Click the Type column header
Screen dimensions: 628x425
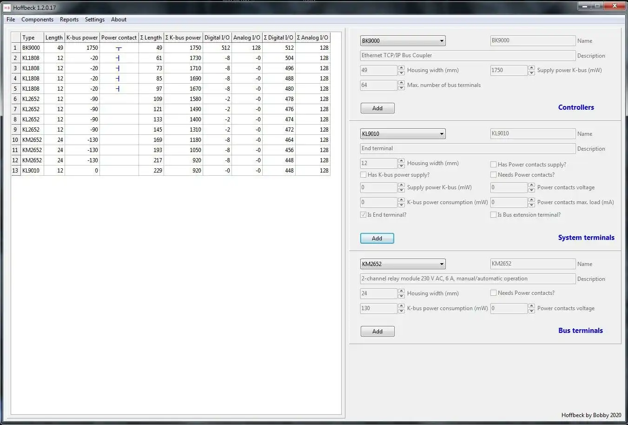(32, 38)
